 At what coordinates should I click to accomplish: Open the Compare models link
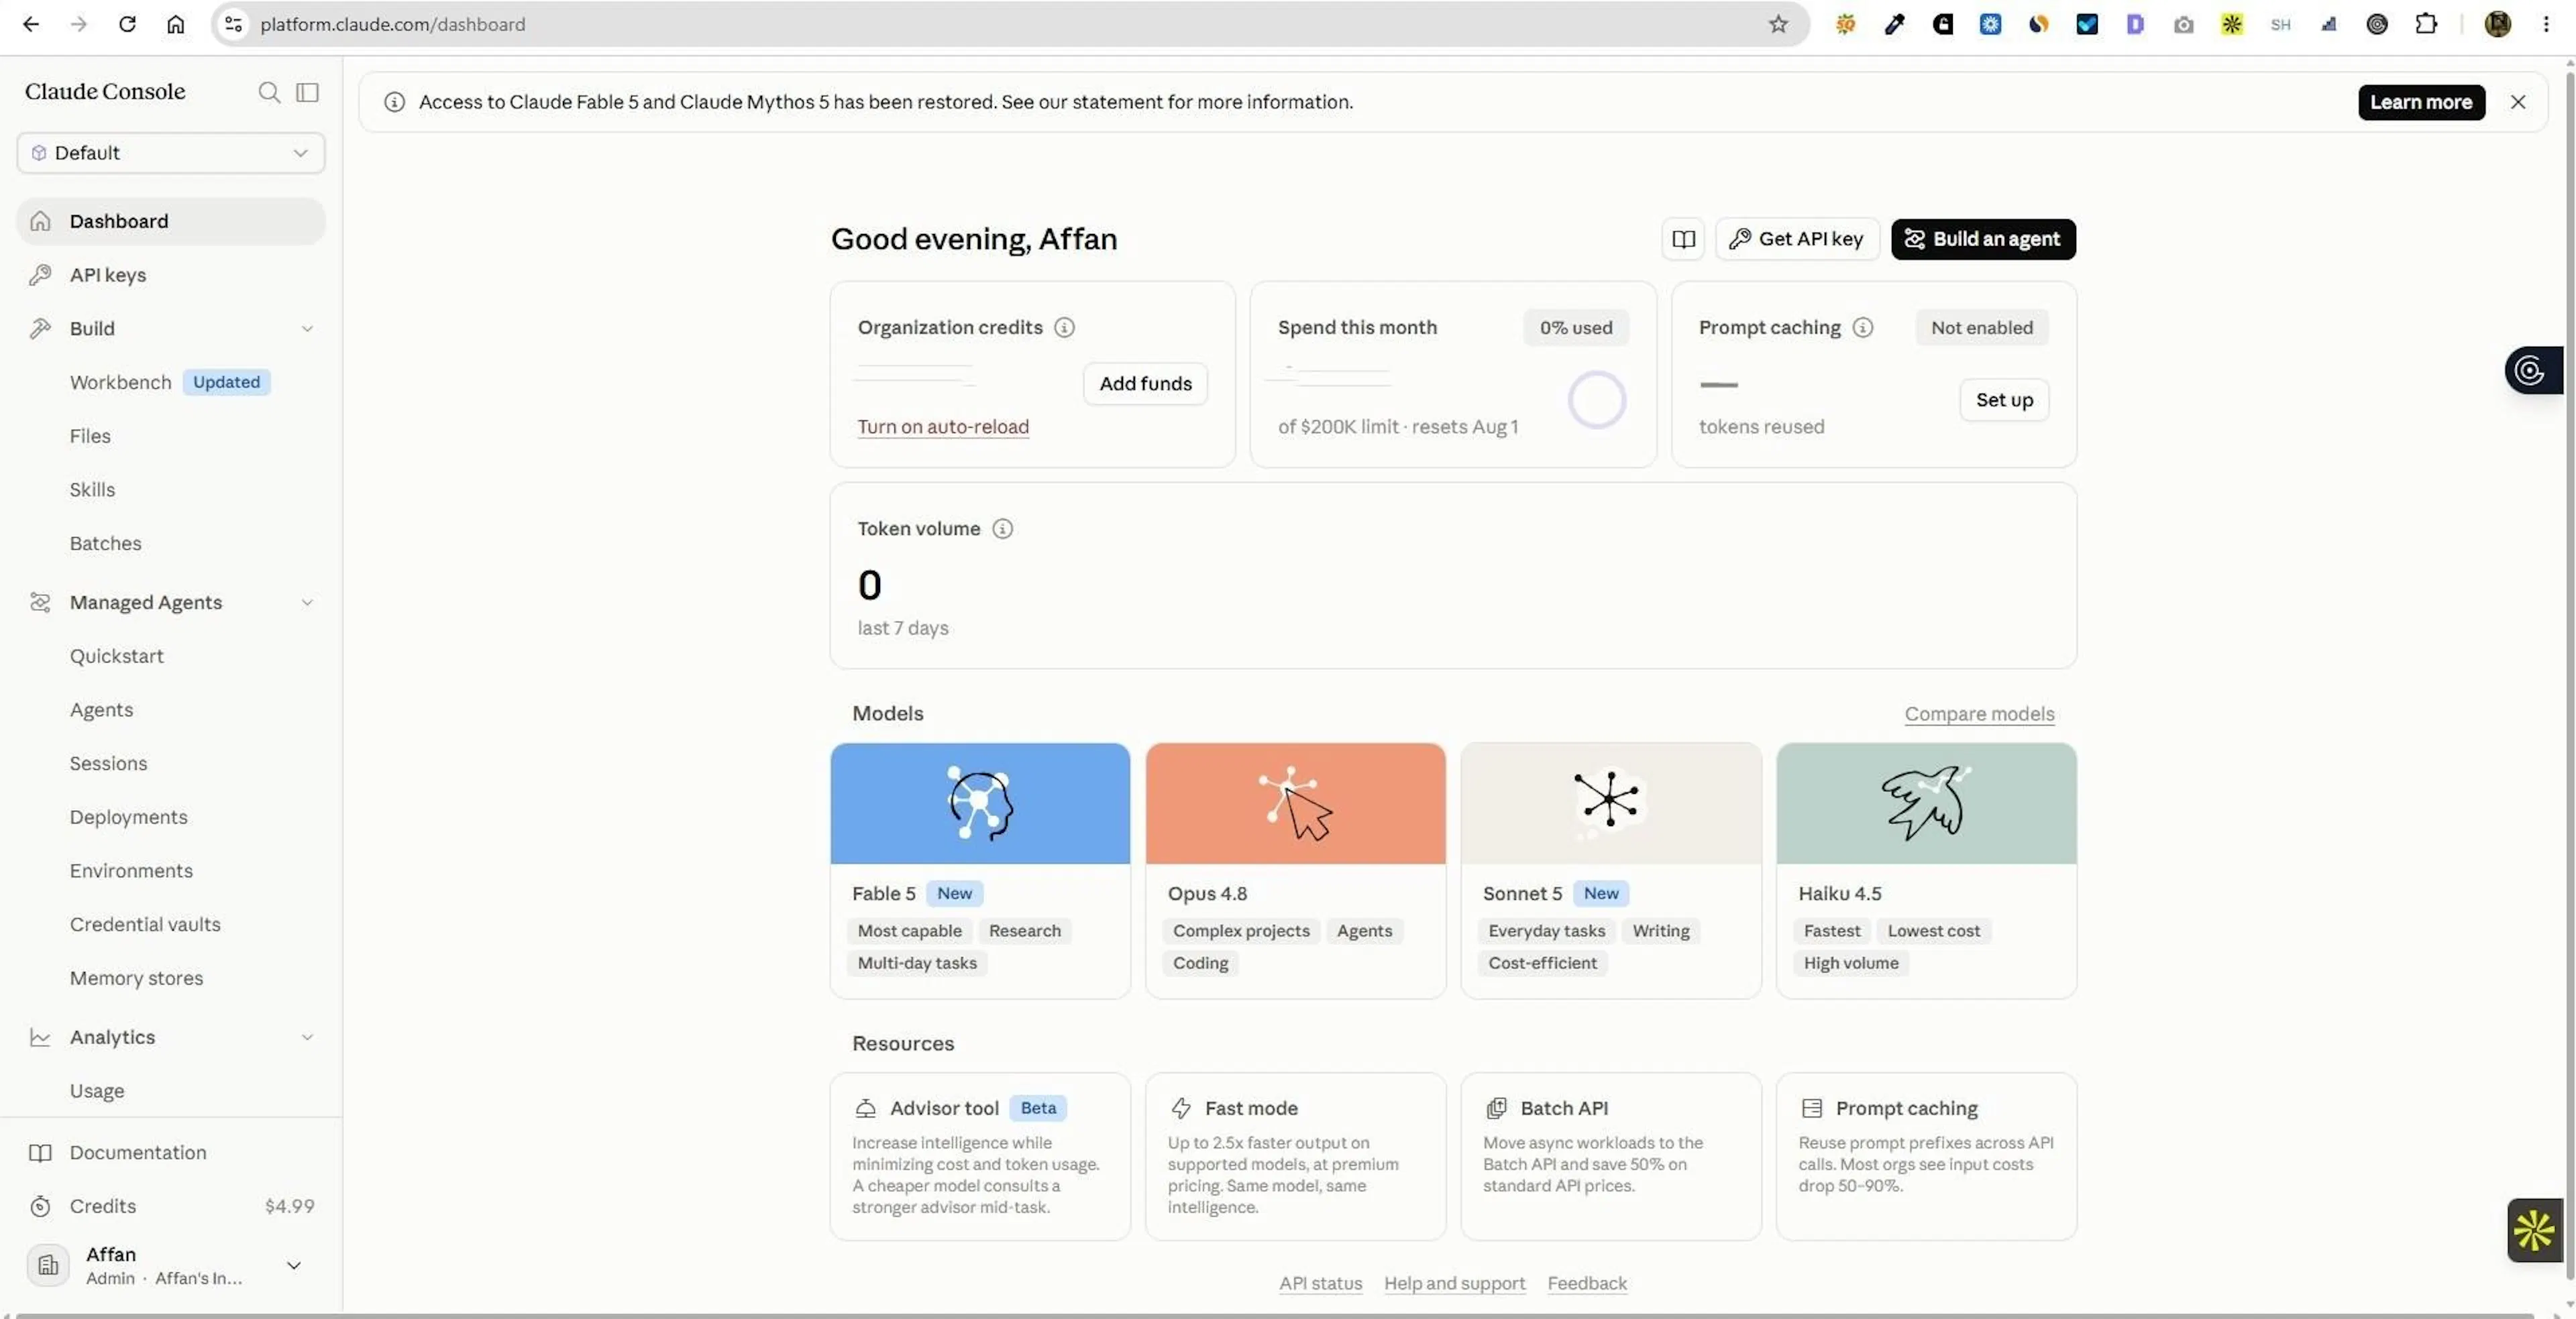1979,713
